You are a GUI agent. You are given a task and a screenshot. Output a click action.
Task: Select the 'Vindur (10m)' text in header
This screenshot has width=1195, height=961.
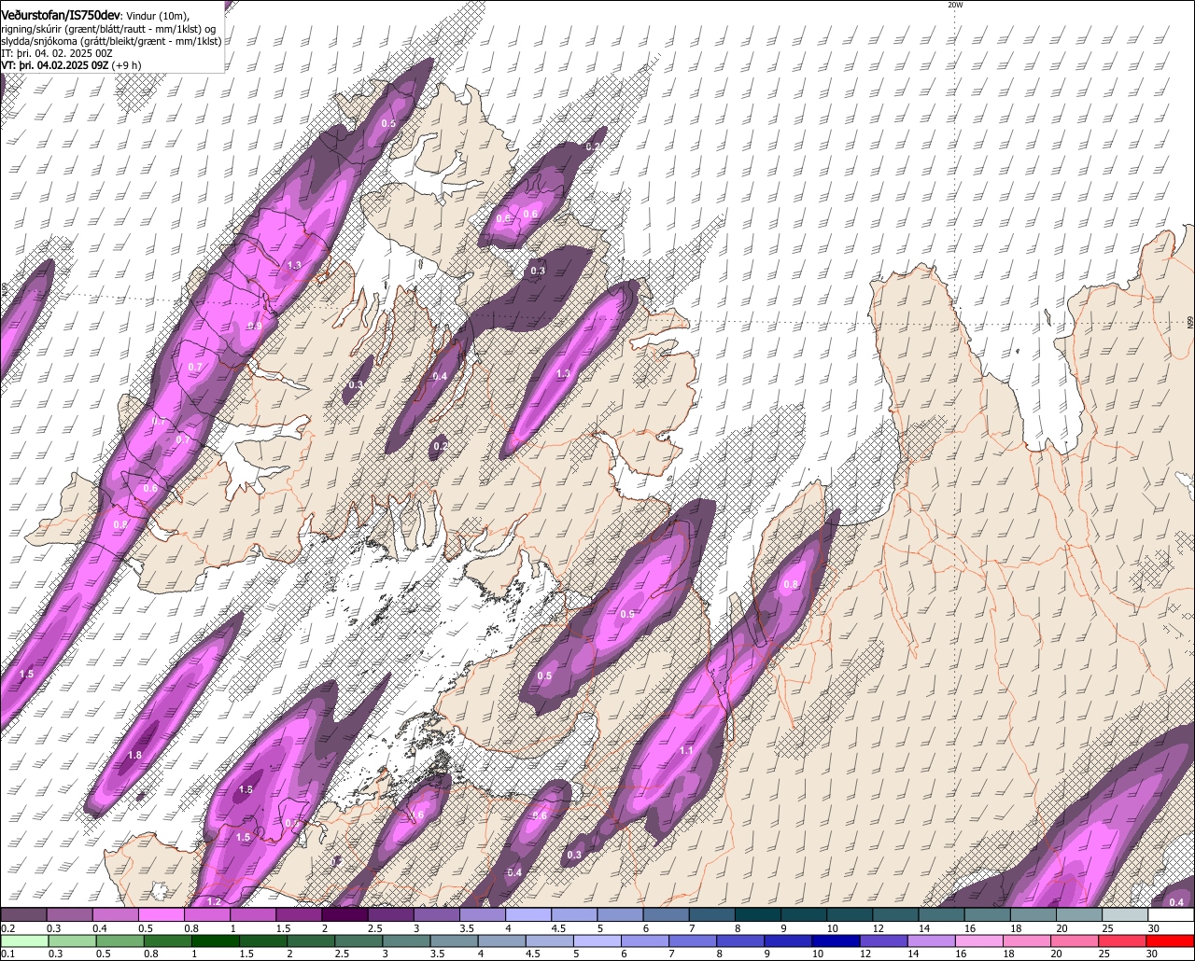pos(157,16)
